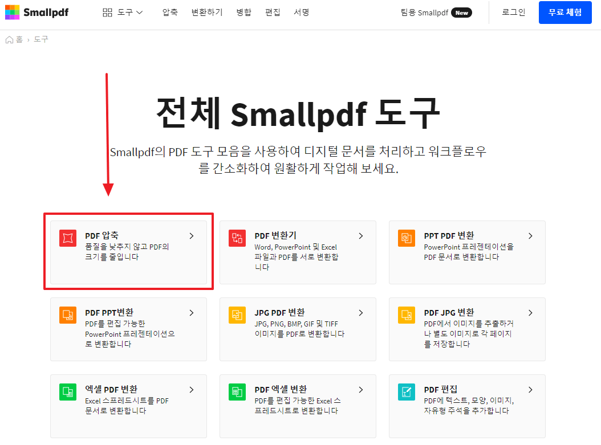Screen dimensions: 601x445
Task: Expand the 도구 dropdown chevron
Action: click(x=140, y=13)
